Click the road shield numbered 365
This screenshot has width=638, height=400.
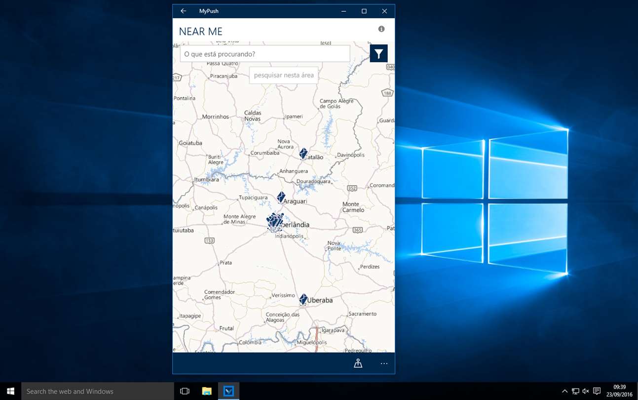(358, 230)
